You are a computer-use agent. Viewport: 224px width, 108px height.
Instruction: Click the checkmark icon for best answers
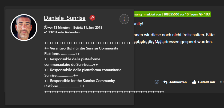(x=46, y=32)
